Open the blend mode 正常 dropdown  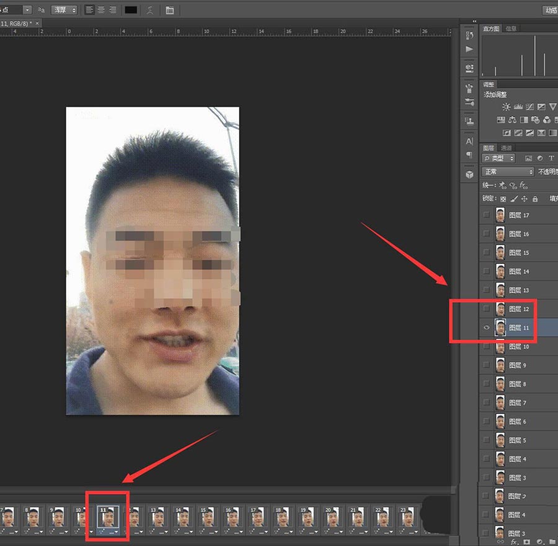coord(508,172)
